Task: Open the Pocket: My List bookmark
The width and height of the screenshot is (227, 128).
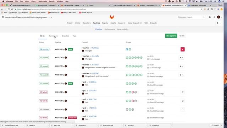Action: tap(85, 13)
